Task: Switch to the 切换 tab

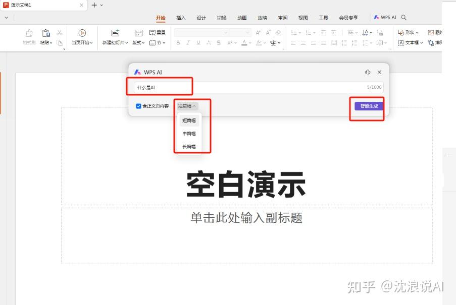Action: pos(222,18)
